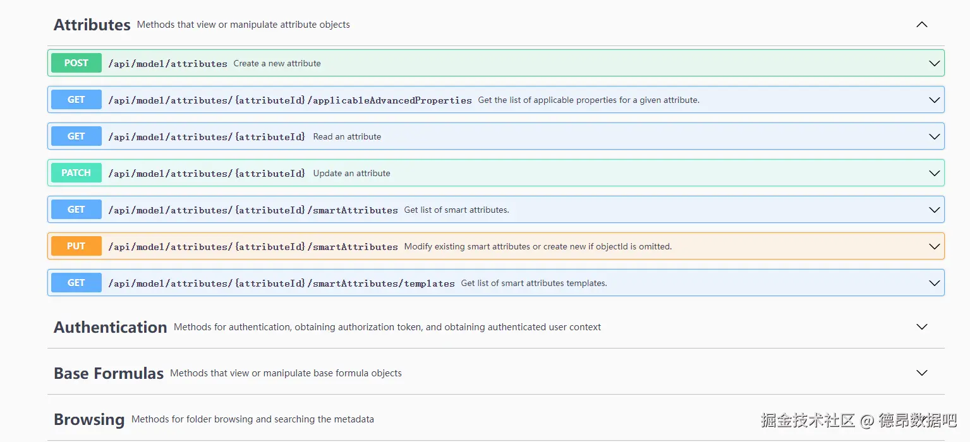This screenshot has height=442, width=970.
Task: Expand arrow on Read an attribute row
Action: (x=935, y=136)
